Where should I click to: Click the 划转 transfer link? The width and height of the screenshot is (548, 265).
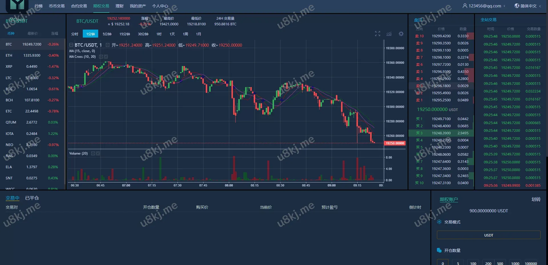(536, 199)
